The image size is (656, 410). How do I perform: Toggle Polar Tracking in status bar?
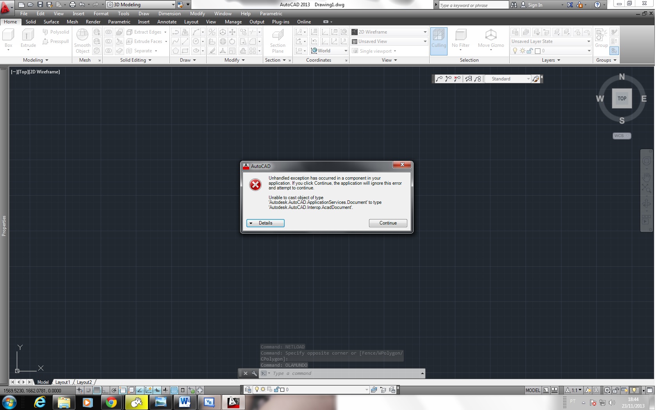point(114,390)
